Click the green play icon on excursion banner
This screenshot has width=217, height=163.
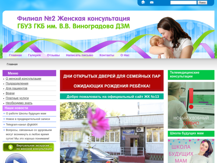(11, 147)
